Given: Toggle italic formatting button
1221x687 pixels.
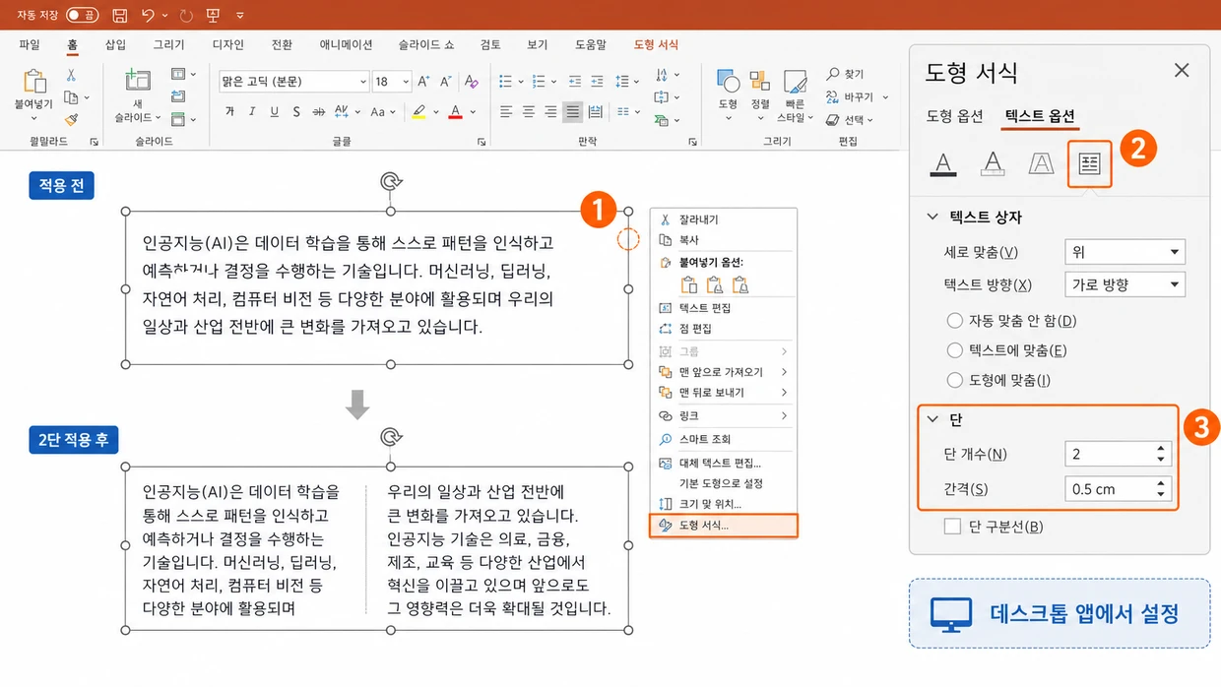Looking at the screenshot, I should tap(252, 111).
